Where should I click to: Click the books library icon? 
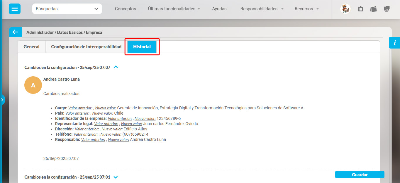(373, 9)
